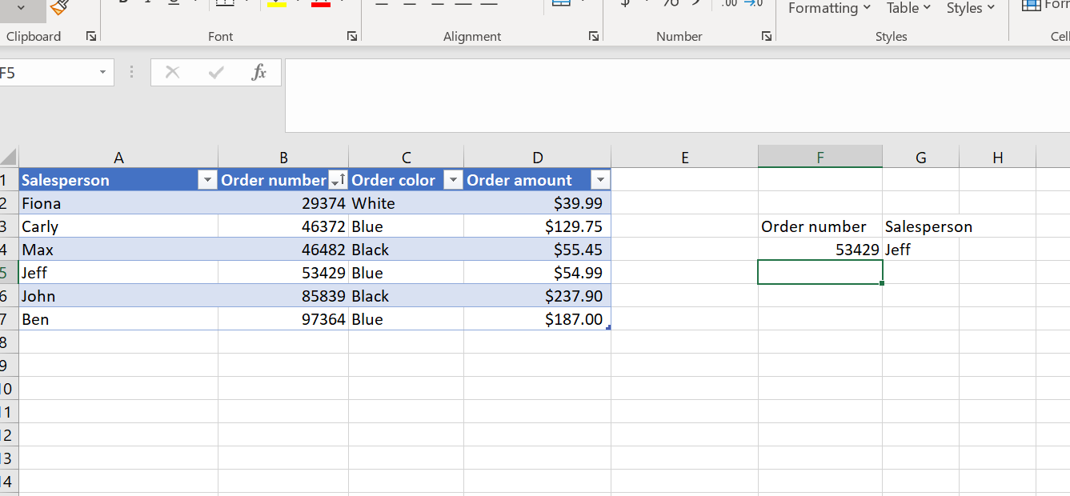Select the $54.99 amount cell
Viewport: 1070px width, 496px height.
pyautogui.click(x=537, y=273)
